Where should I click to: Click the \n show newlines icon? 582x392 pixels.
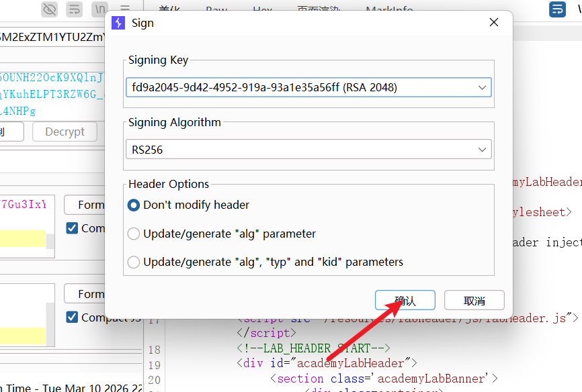coord(99,9)
